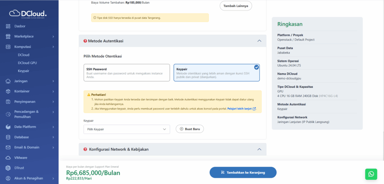This screenshot has width=384, height=184.
Task: Click the red help icon beside Metode Autentikasi
Action: tap(85, 41)
